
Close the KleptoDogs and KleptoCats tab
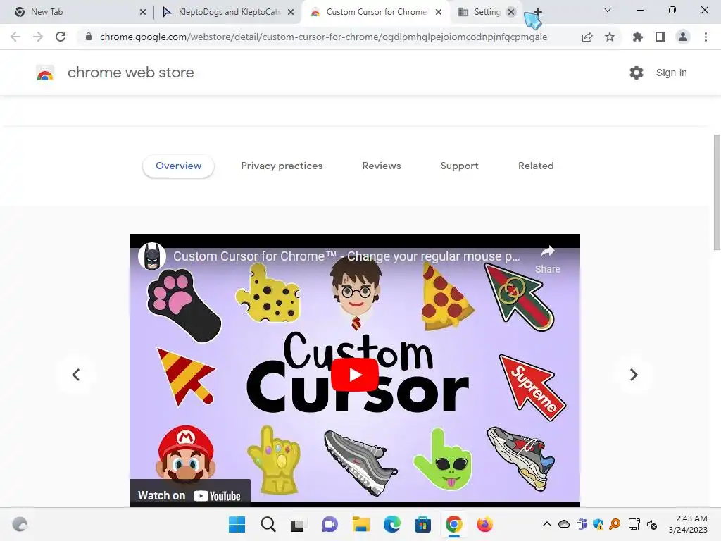pos(291,12)
